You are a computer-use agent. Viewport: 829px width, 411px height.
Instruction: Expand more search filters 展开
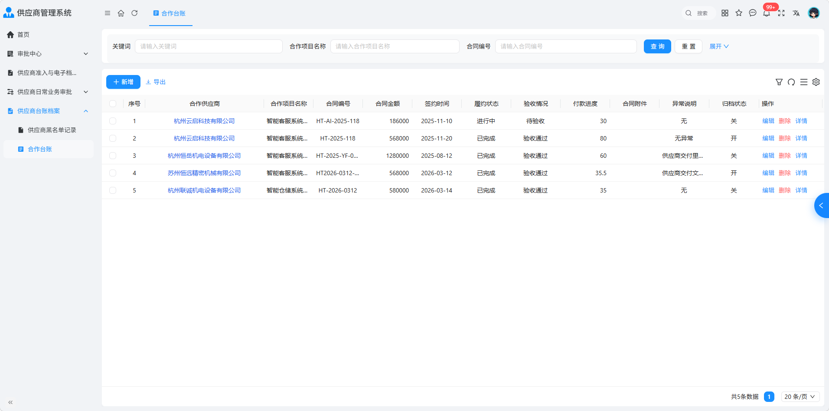click(x=719, y=46)
